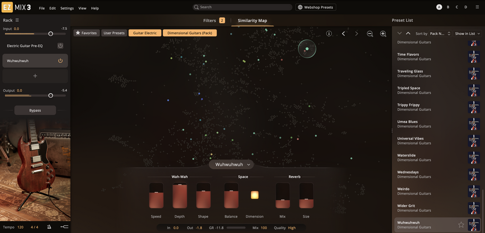Select the Umea Blues preset
Viewport: 485px width, 233px height.
coord(438,124)
